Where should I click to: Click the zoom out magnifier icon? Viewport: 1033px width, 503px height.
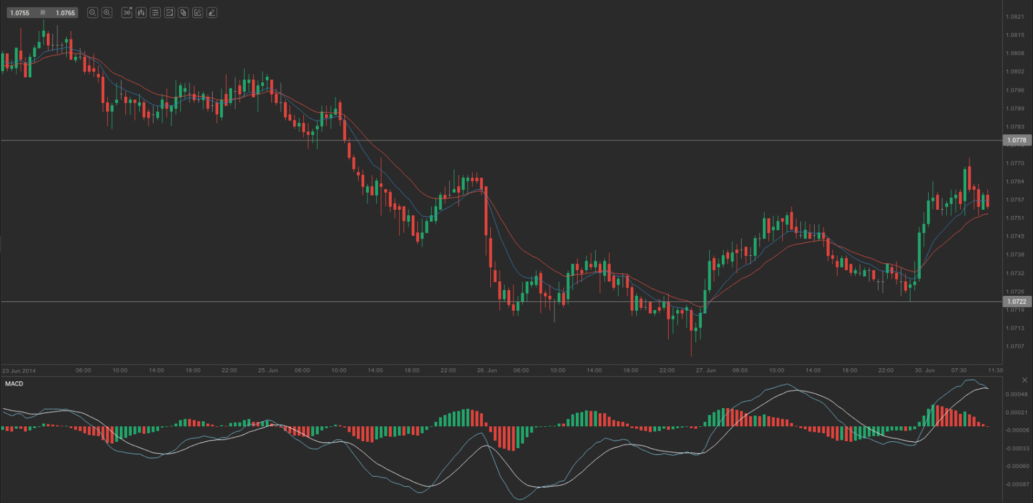(x=92, y=12)
